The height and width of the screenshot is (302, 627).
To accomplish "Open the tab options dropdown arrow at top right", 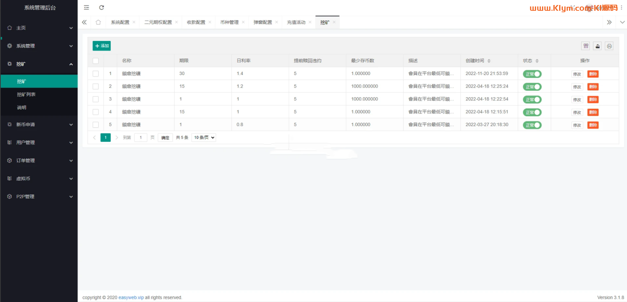I will coord(622,22).
